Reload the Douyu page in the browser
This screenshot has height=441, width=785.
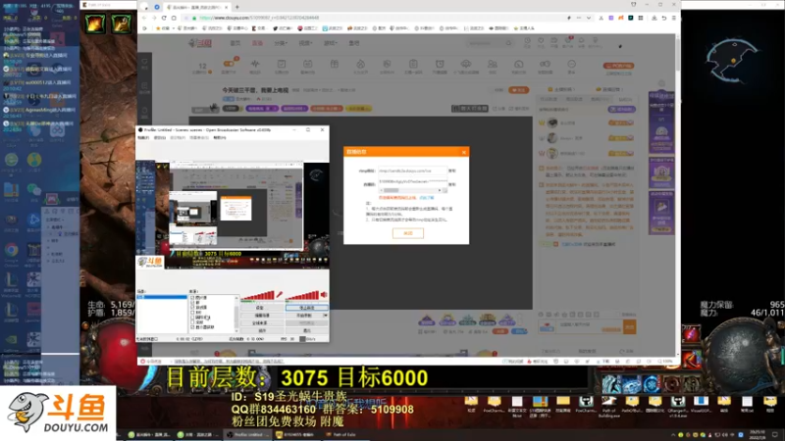(164, 18)
